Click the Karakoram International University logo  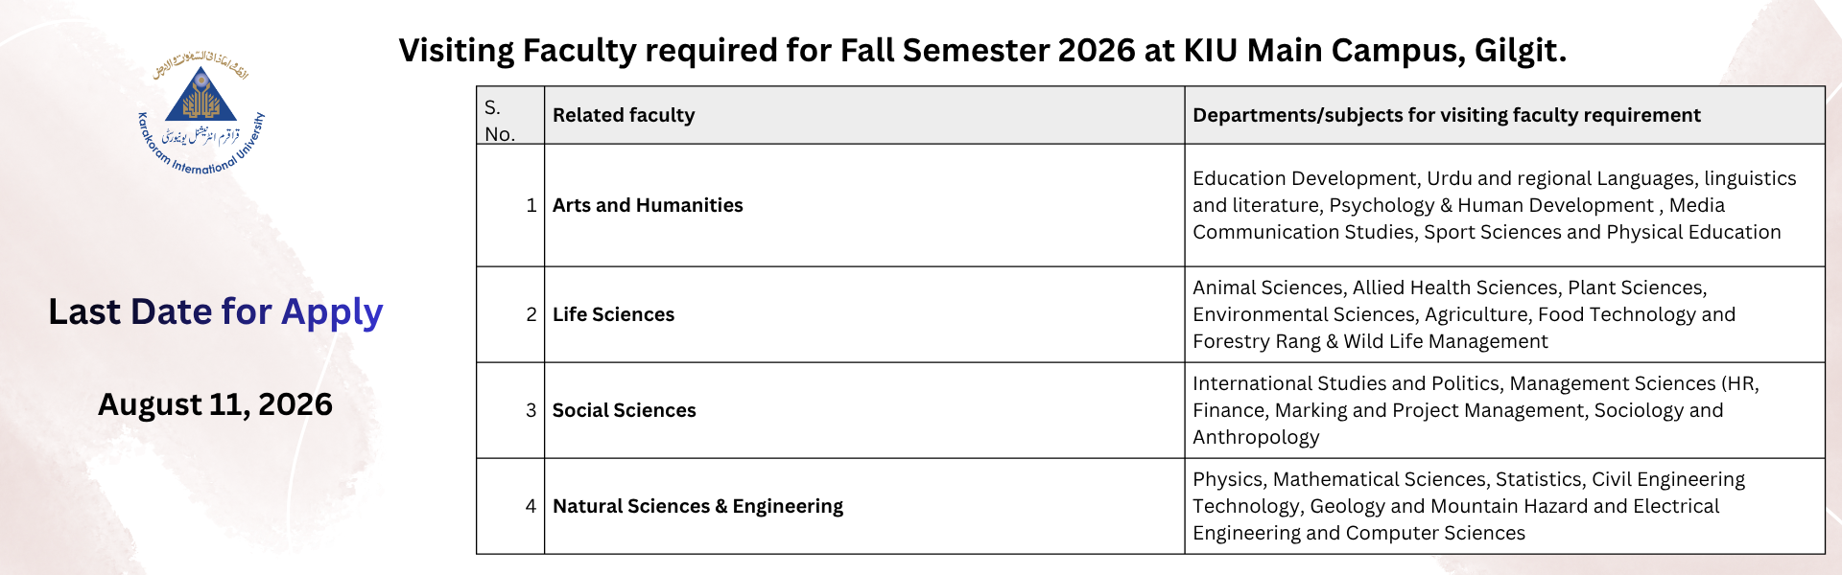click(201, 114)
